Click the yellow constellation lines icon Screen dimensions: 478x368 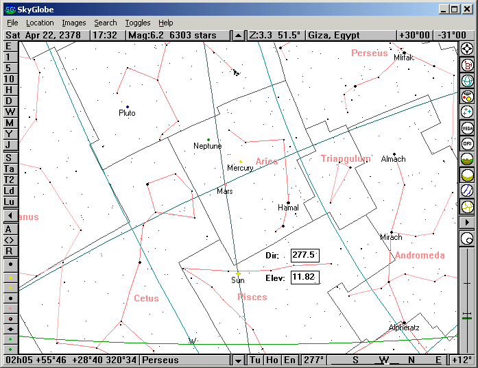point(468,206)
